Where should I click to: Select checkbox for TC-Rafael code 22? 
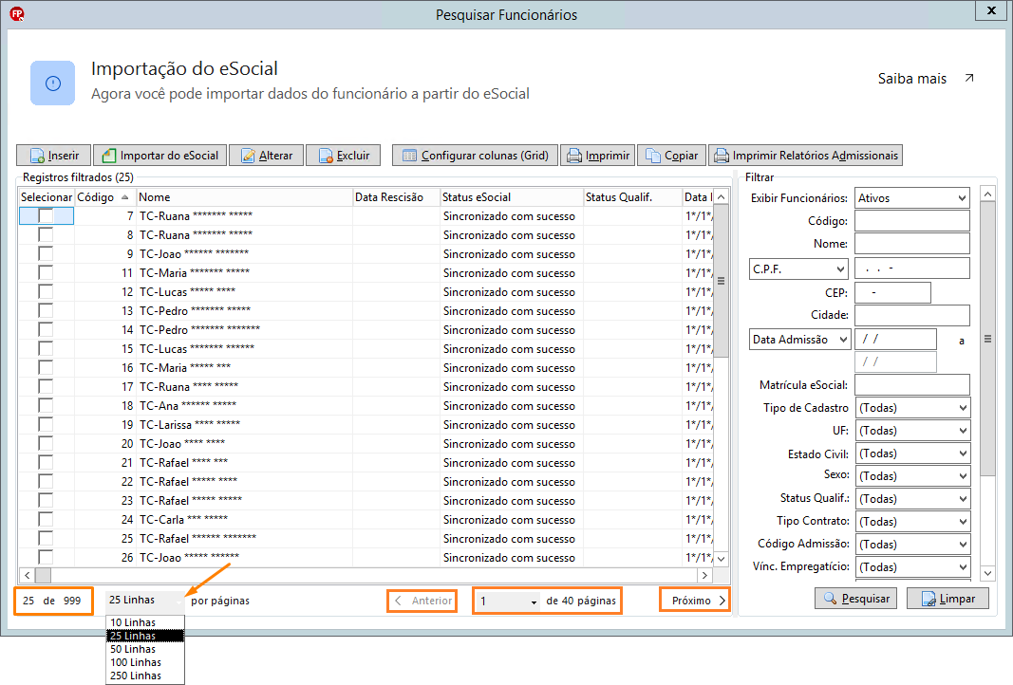(x=46, y=481)
